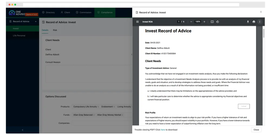Click the Initial box in the PDF

244,106
